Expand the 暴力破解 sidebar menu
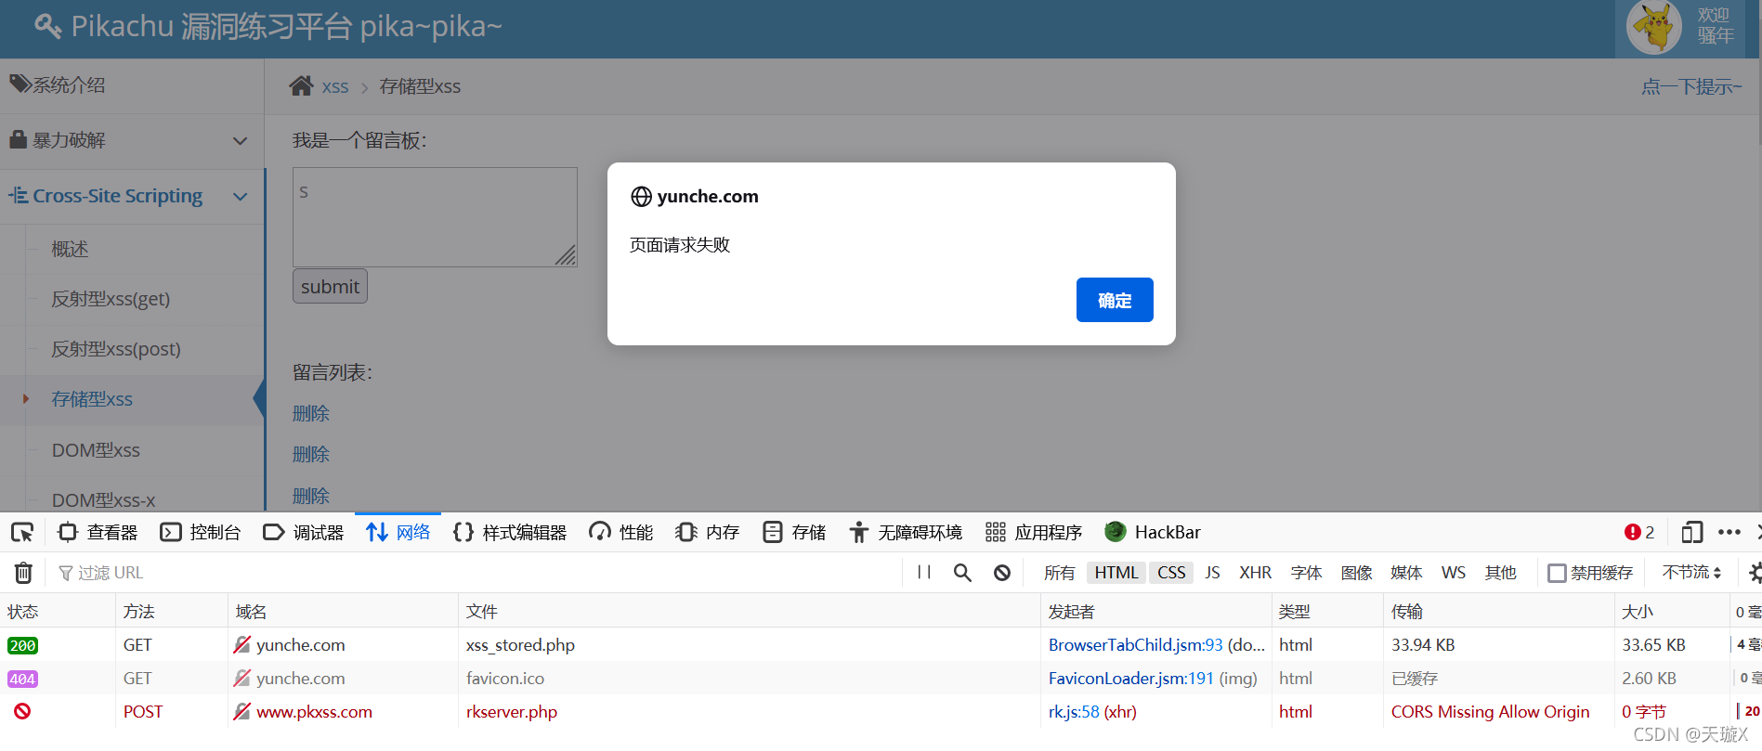Screen dimensions: 1762x751 tap(132, 141)
